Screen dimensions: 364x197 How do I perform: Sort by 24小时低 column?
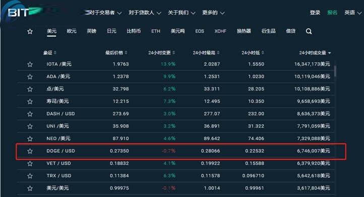pyautogui.click(x=253, y=53)
